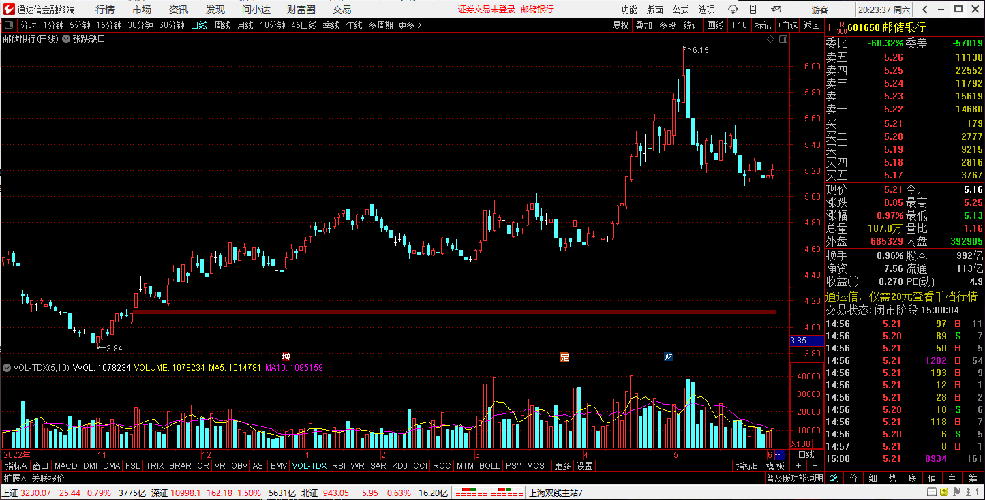The height and width of the screenshot is (500, 985).
Task: Click the 定 event marker on chart
Action: point(564,357)
